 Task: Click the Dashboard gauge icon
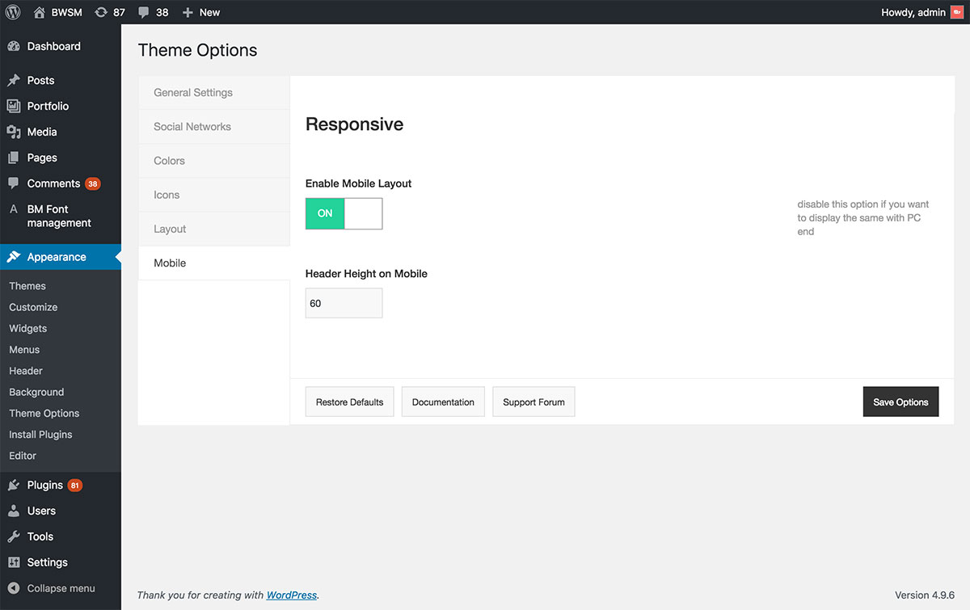(14, 46)
